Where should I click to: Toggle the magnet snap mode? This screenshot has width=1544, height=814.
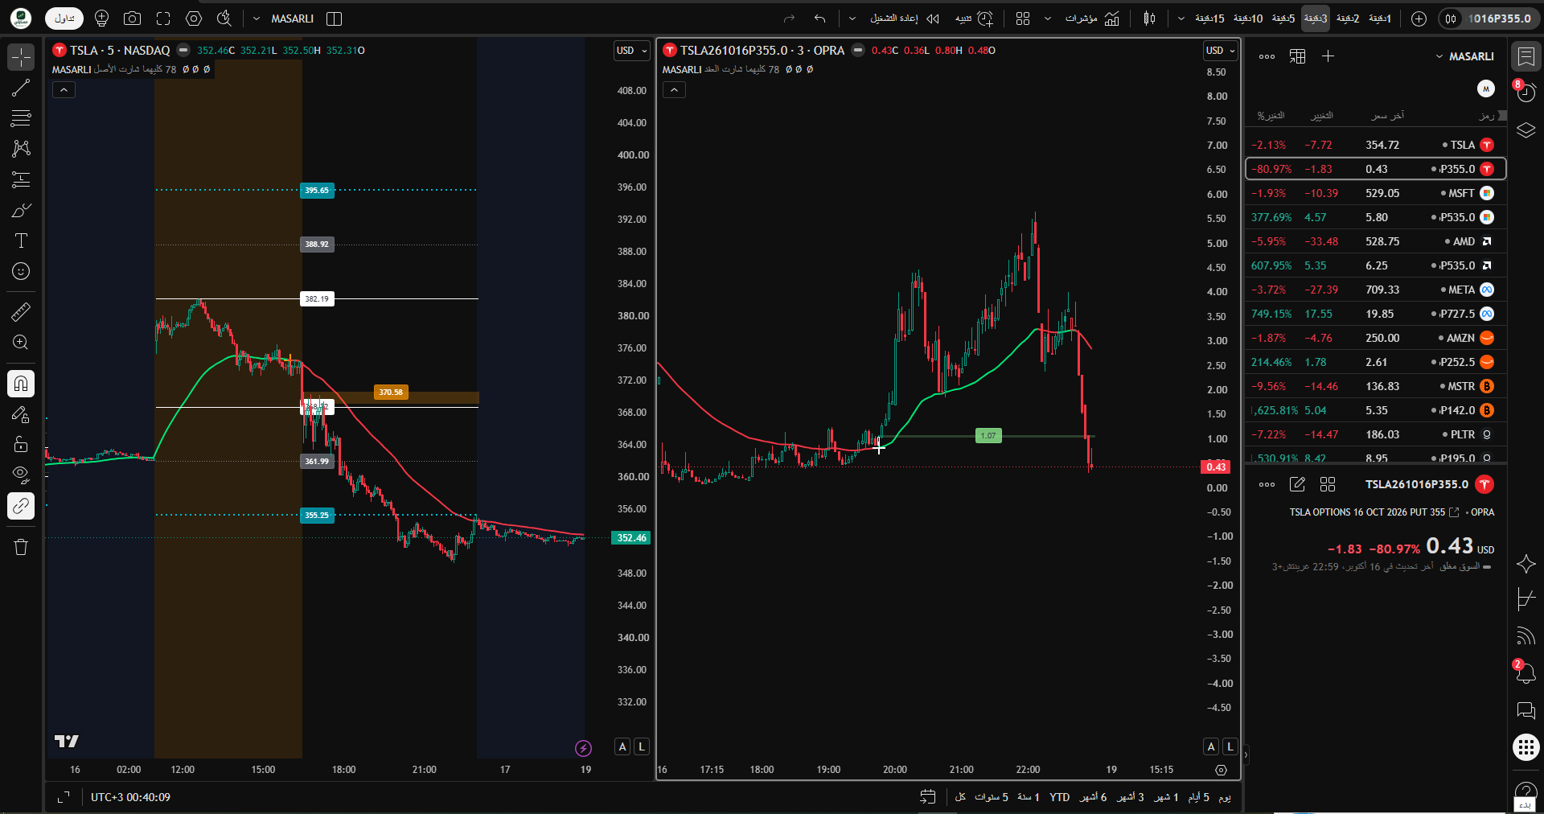(21, 384)
